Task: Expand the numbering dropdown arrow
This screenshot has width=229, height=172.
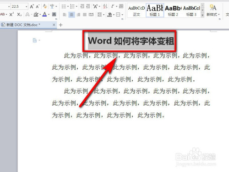Action: click(76, 6)
